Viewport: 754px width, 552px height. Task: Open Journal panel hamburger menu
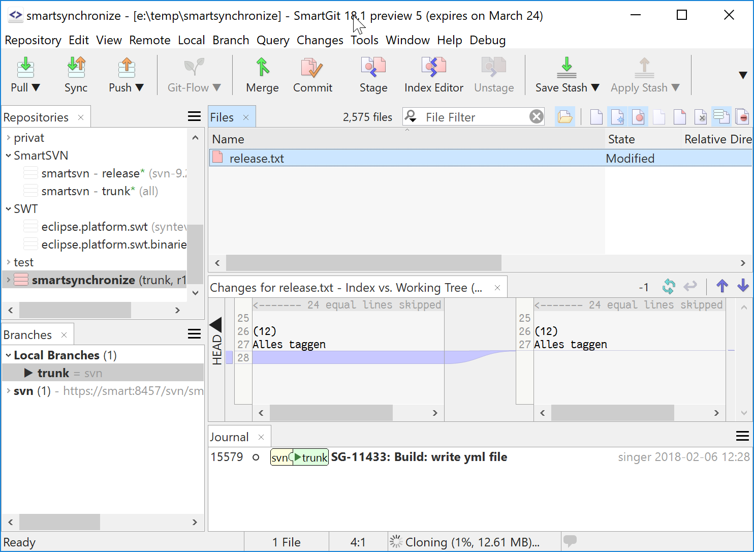[742, 436]
